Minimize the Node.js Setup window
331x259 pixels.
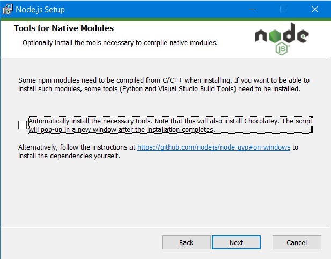click(252, 9)
